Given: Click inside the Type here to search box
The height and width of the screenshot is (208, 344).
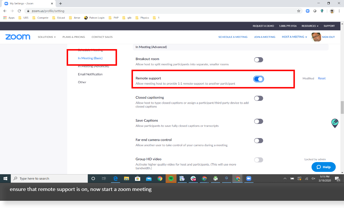Looking at the screenshot, I should point(49,179).
